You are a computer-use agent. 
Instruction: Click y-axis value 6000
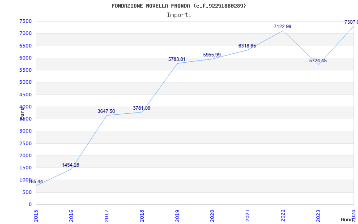pos(26,58)
